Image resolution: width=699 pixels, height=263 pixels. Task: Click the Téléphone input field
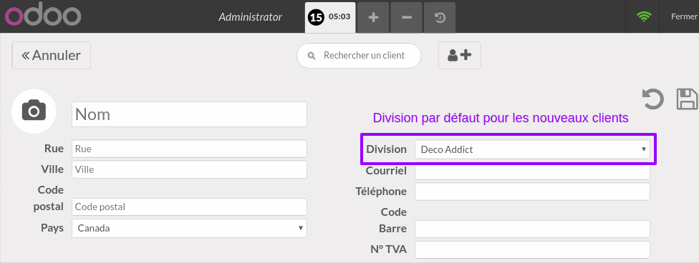coord(532,192)
